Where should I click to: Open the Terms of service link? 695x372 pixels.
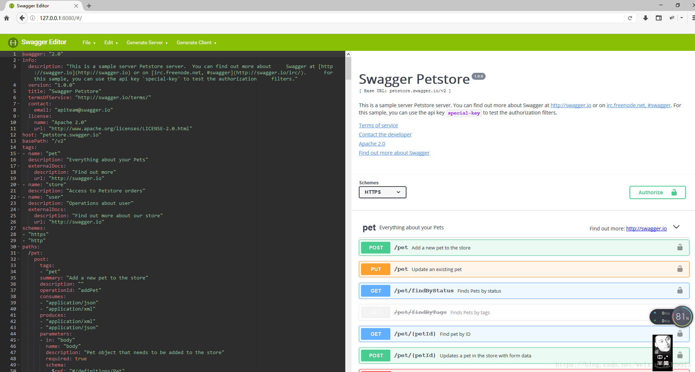(x=378, y=125)
